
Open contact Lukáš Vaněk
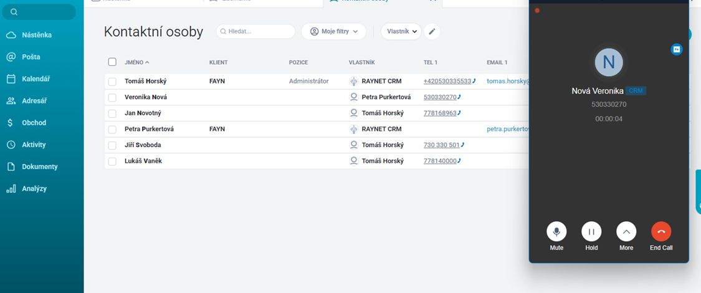(143, 161)
